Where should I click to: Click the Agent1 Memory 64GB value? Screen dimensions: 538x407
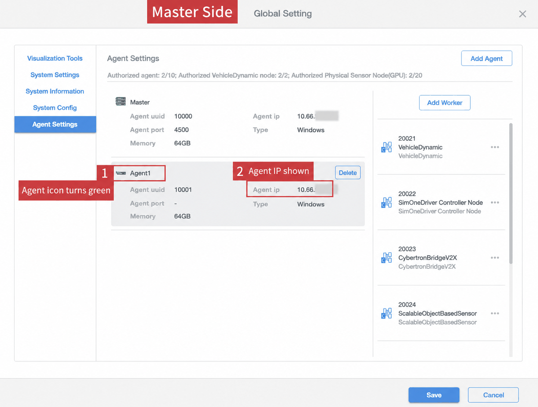click(182, 216)
